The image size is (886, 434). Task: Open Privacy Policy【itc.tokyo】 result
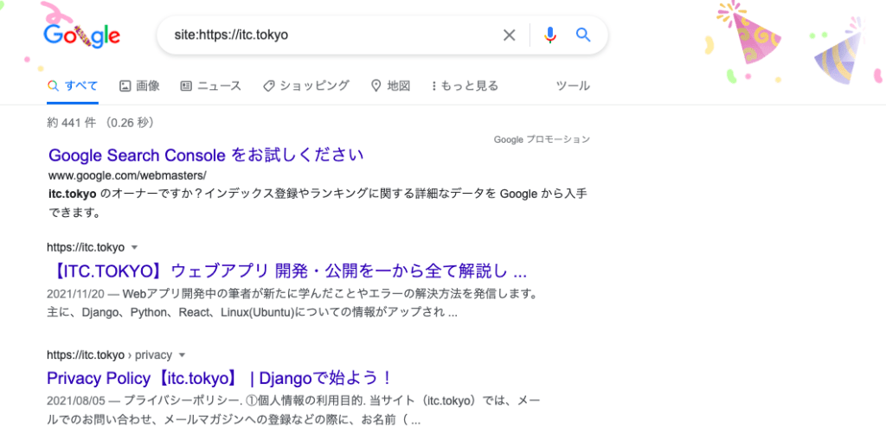[x=219, y=378]
